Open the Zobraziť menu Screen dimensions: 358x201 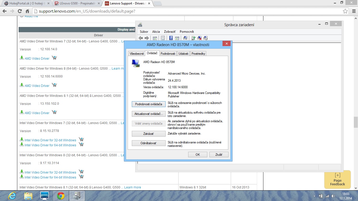click(170, 31)
